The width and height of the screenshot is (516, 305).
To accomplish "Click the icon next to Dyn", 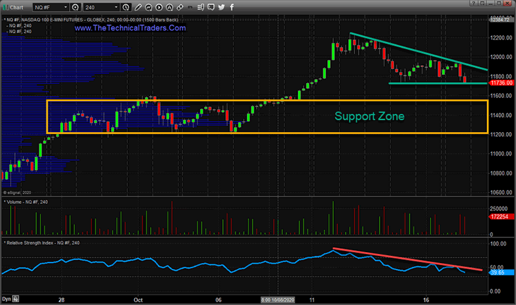I will coord(15,299).
